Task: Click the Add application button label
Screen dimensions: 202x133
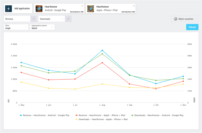Action: [x=22, y=9]
